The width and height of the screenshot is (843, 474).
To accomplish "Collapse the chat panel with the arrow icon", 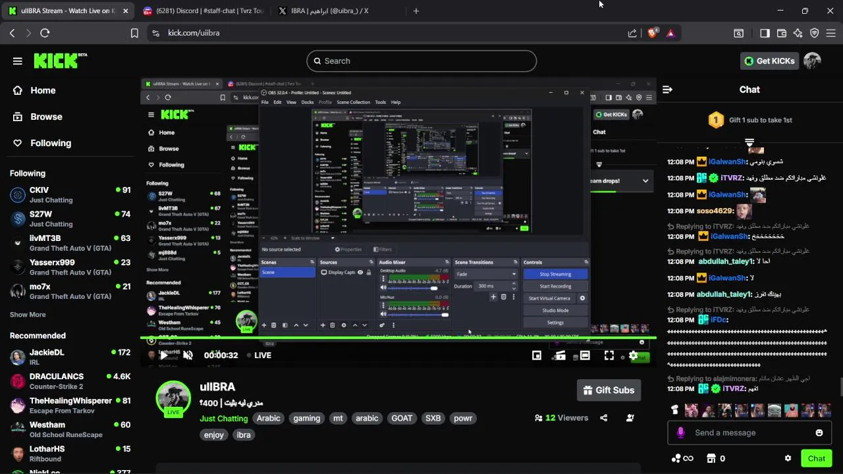I will 667,90.
